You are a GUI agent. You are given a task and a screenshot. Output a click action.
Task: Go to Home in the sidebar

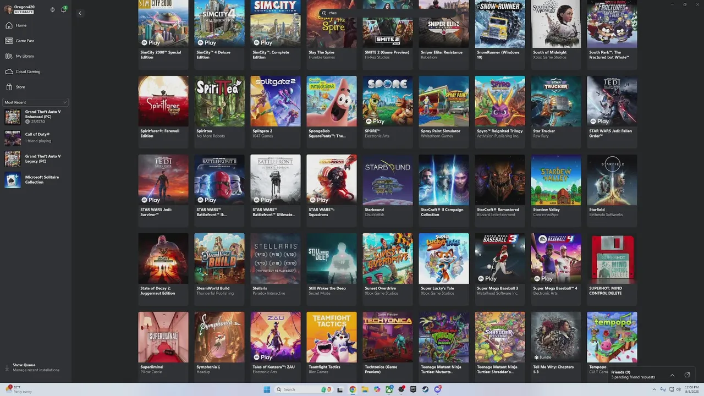(36, 25)
